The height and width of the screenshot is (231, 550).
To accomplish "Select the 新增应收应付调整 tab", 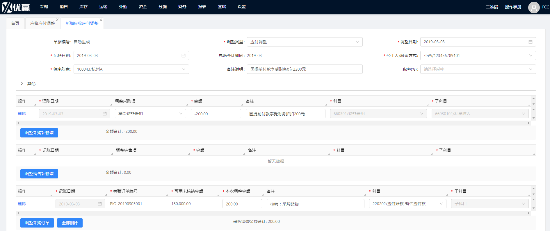I will pos(82,23).
